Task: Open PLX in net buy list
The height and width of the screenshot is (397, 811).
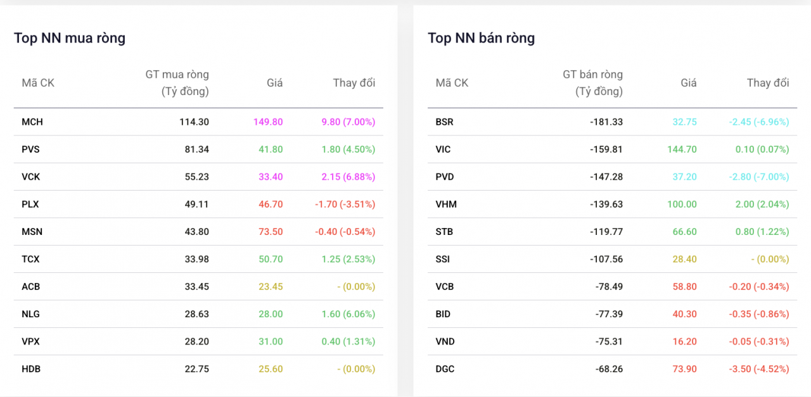Action: pos(30,205)
